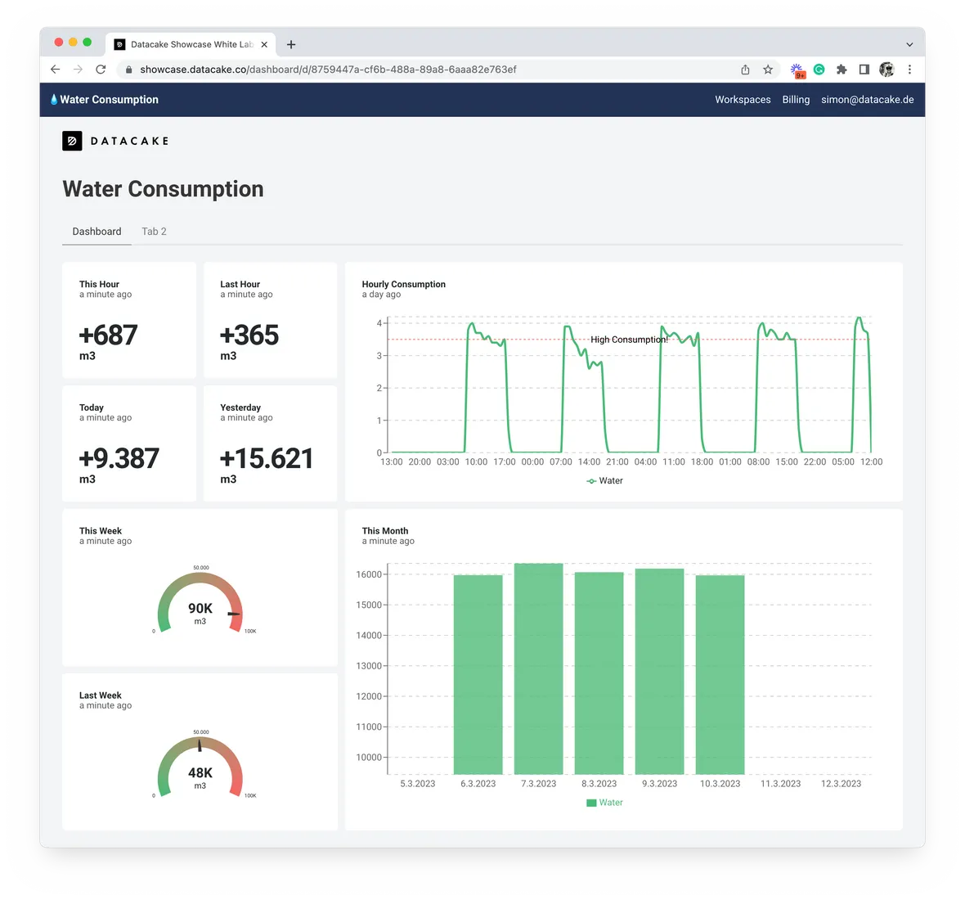The image size is (965, 900).
Task: Toggle Water series in Hourly Consumption legend
Action: click(604, 481)
